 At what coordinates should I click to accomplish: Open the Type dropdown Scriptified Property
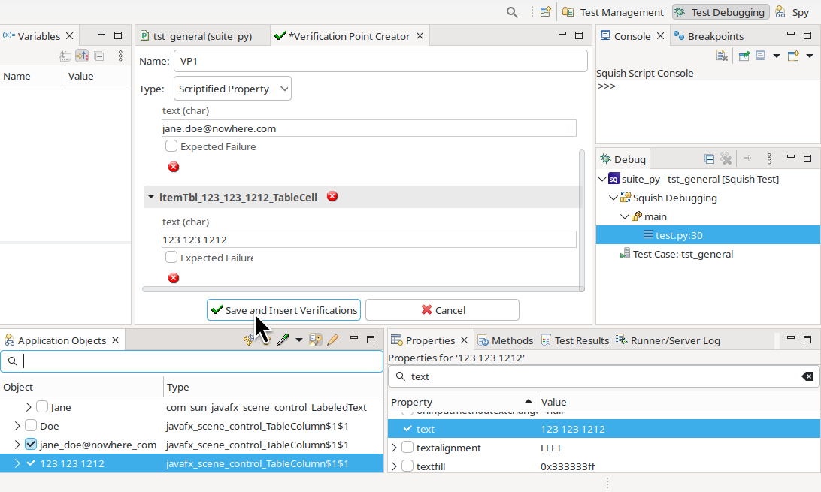pos(232,89)
